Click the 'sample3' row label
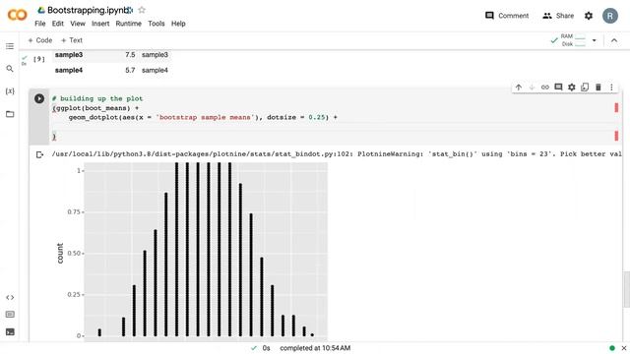Image resolution: width=630 pixels, height=354 pixels. tap(69, 55)
